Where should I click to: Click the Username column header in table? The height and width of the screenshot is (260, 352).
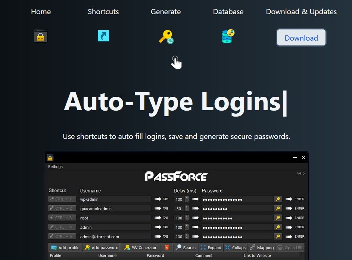[x=107, y=256]
